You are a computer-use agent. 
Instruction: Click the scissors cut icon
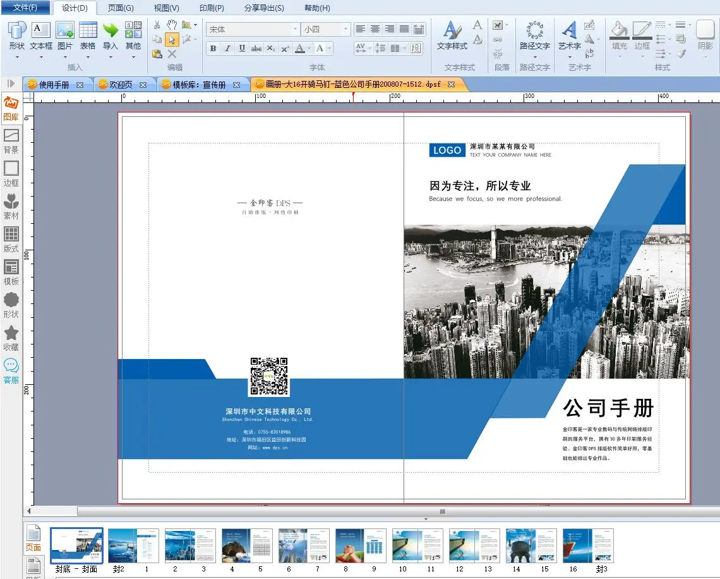click(x=157, y=25)
